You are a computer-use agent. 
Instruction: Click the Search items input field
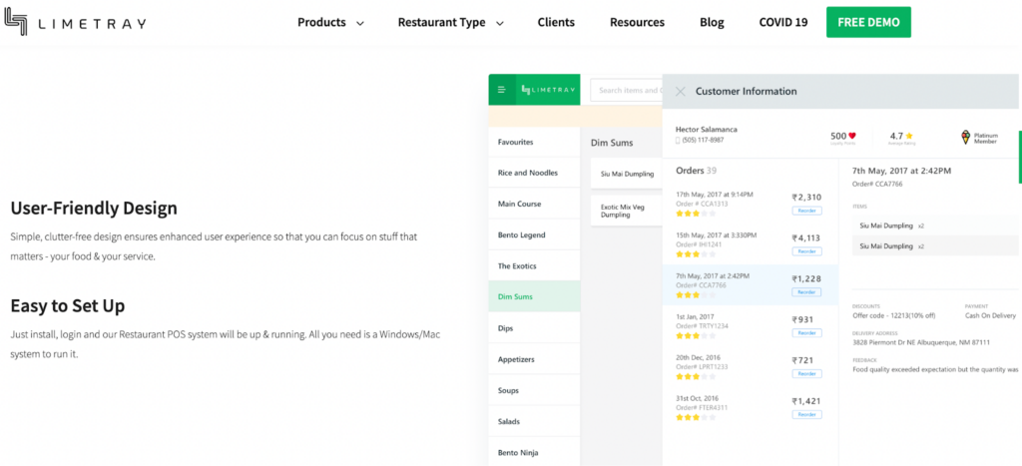pos(627,90)
